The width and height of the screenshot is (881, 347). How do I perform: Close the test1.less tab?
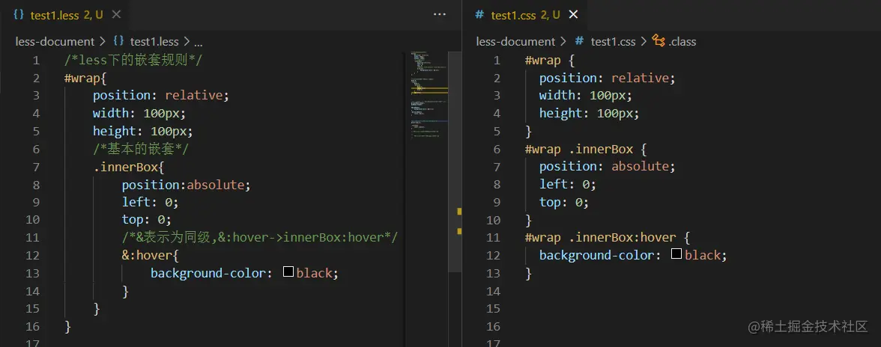tap(116, 15)
